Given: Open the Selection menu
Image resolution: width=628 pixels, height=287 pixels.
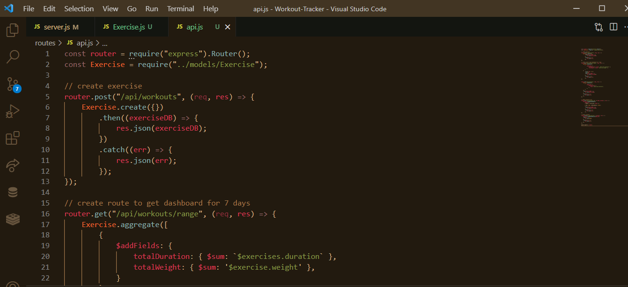Looking at the screenshot, I should pos(79,8).
